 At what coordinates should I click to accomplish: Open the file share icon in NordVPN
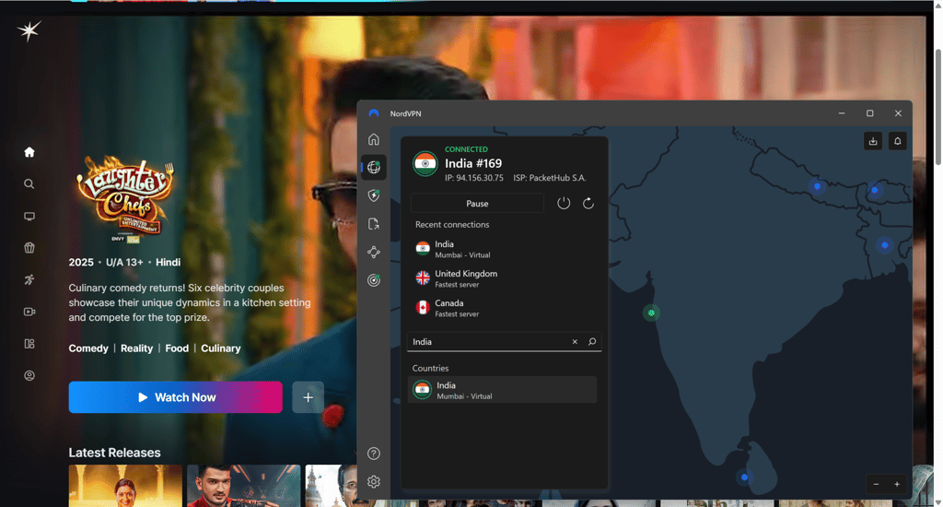(374, 224)
